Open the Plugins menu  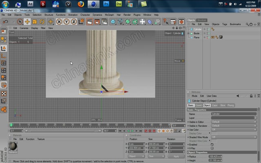[137, 15]
